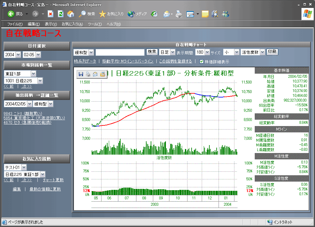
Task: Open the 編集(E) menu
Action: click(x=34, y=24)
